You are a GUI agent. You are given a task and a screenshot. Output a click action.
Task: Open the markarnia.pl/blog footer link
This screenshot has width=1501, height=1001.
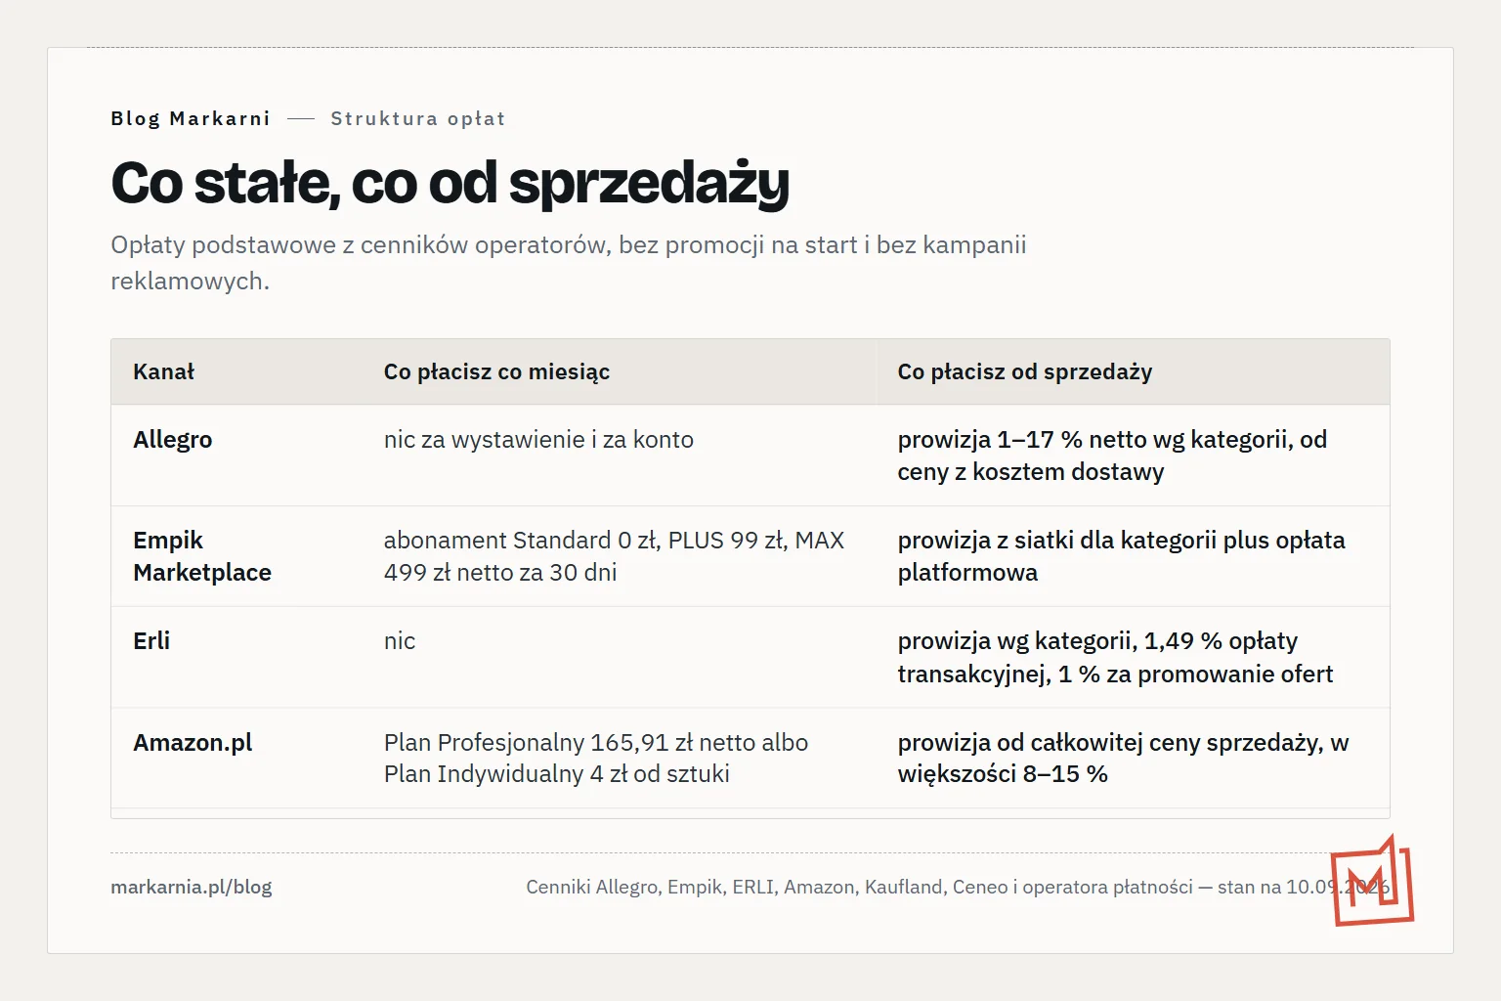pyautogui.click(x=192, y=887)
